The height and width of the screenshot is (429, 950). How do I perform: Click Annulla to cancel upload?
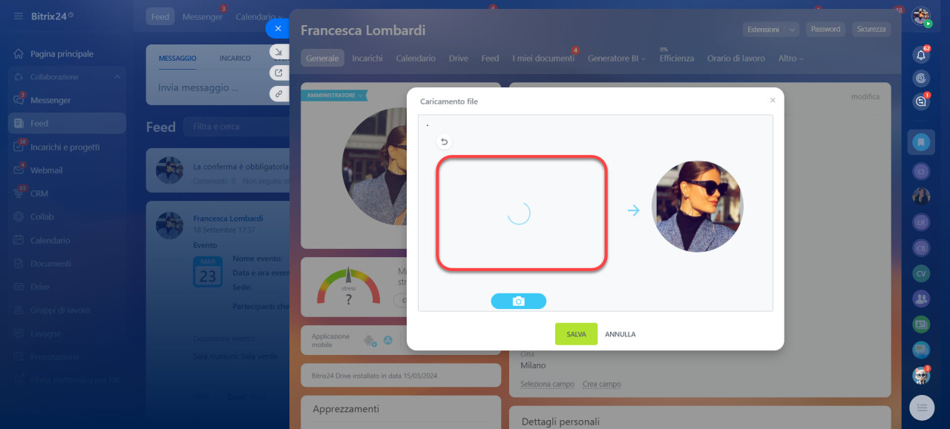(620, 334)
